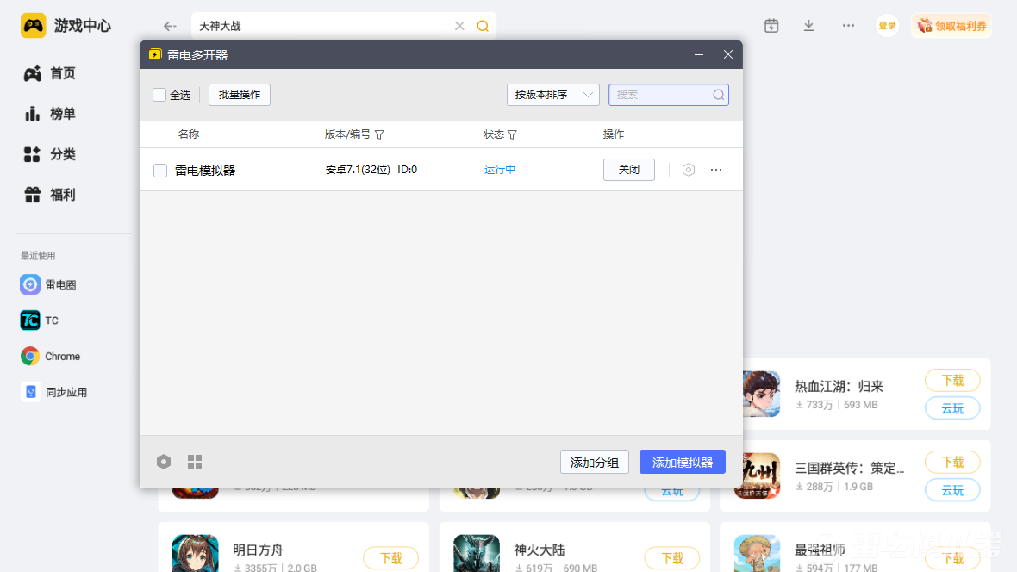The width and height of the screenshot is (1017, 572).
Task: Click the status filter funnel icon
Action: (x=512, y=134)
